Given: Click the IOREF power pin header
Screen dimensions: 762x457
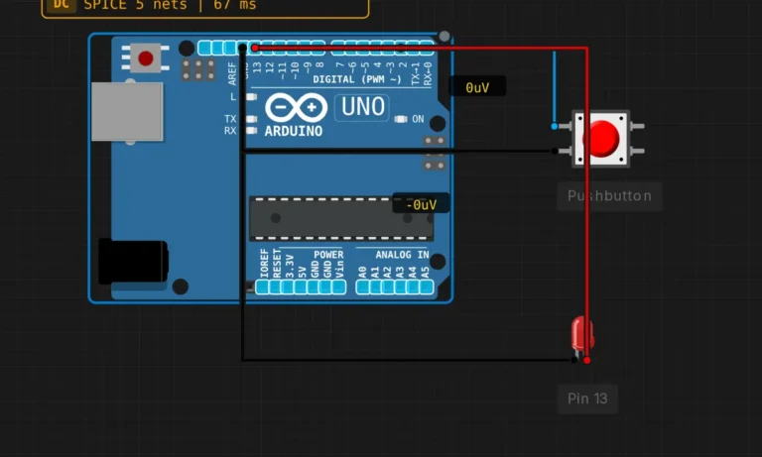Looking at the screenshot, I should pos(262,287).
